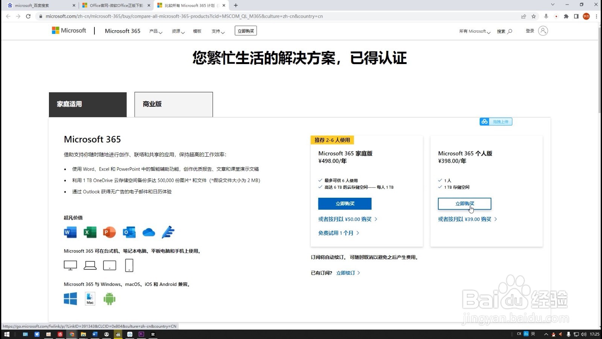Open the Excel app icon
602x339 pixels.
pos(90,232)
